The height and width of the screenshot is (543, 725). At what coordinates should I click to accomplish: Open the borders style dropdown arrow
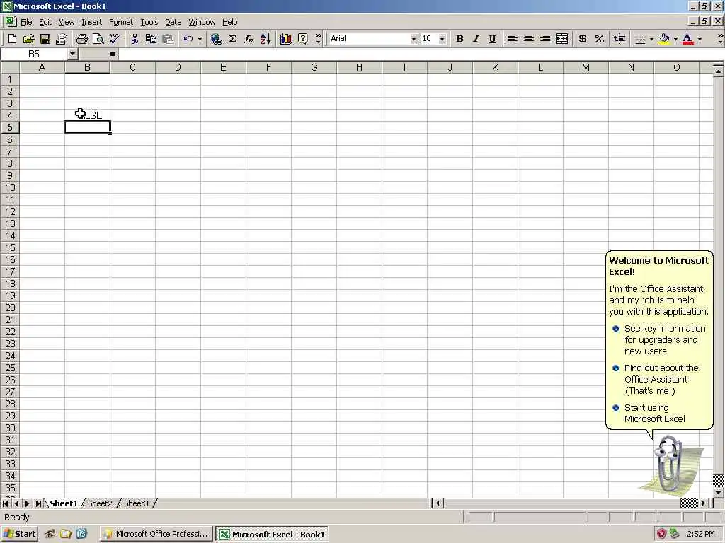pos(651,39)
